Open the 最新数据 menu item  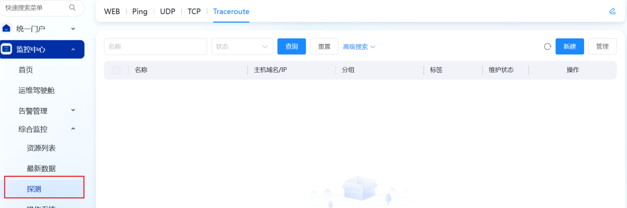tap(41, 168)
